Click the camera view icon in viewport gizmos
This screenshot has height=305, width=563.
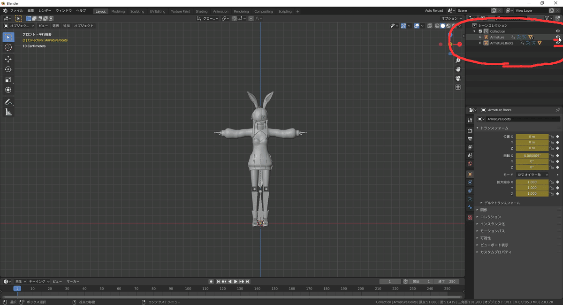(x=458, y=78)
